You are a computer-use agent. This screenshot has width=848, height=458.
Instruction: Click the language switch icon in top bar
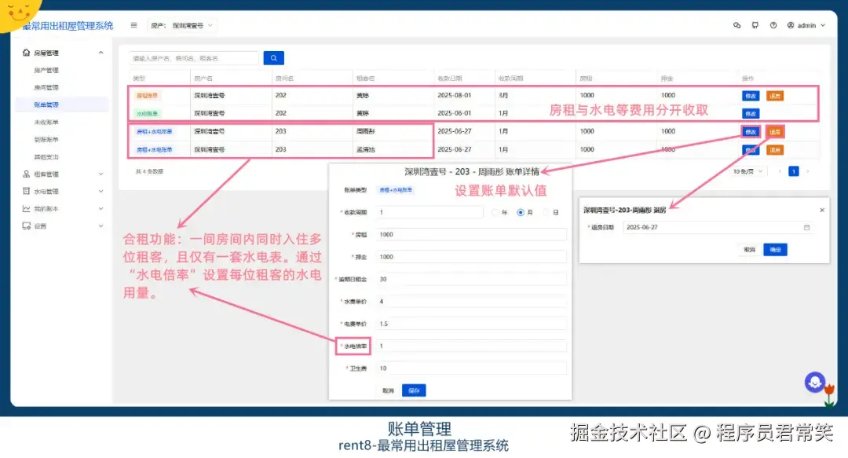tap(737, 25)
